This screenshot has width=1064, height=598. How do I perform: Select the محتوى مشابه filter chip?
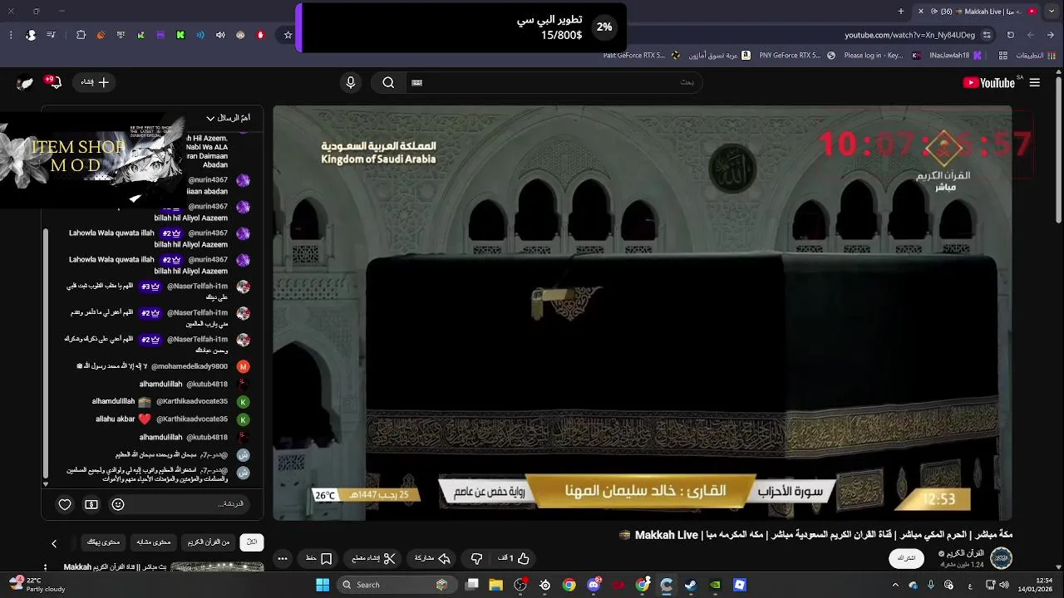tap(154, 542)
